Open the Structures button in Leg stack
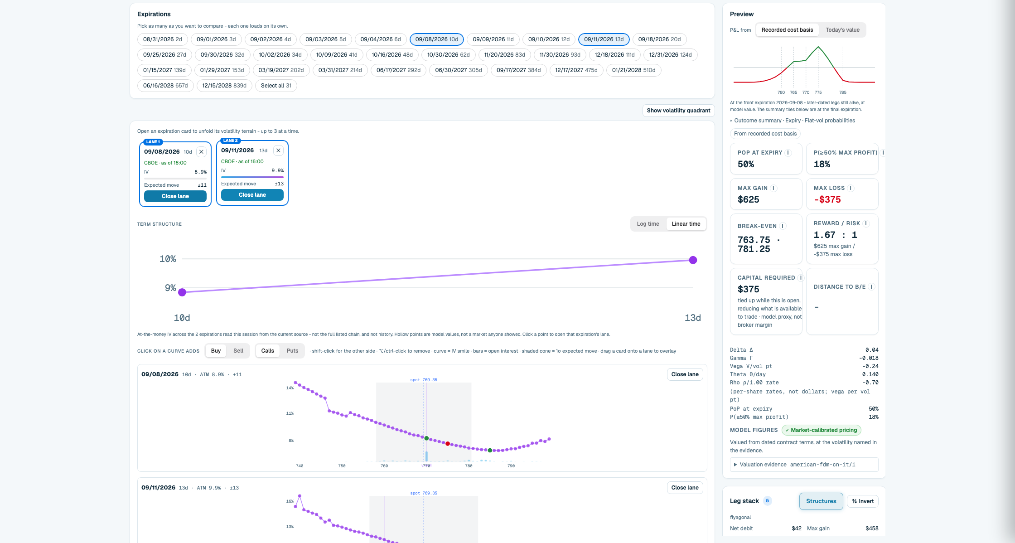 (821, 501)
